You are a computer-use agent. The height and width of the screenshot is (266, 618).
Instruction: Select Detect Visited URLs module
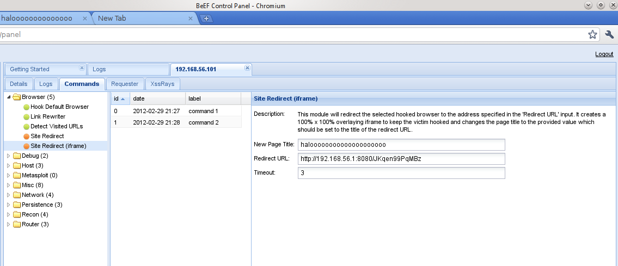57,127
